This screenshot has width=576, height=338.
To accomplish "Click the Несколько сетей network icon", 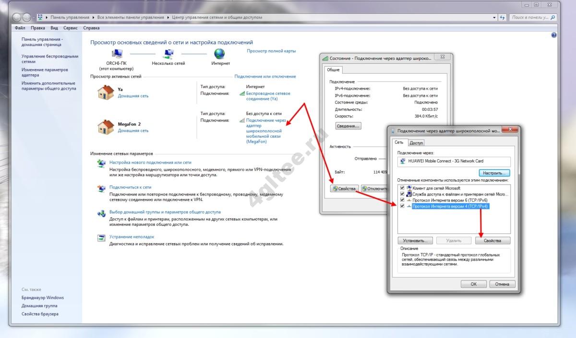I will [x=168, y=54].
